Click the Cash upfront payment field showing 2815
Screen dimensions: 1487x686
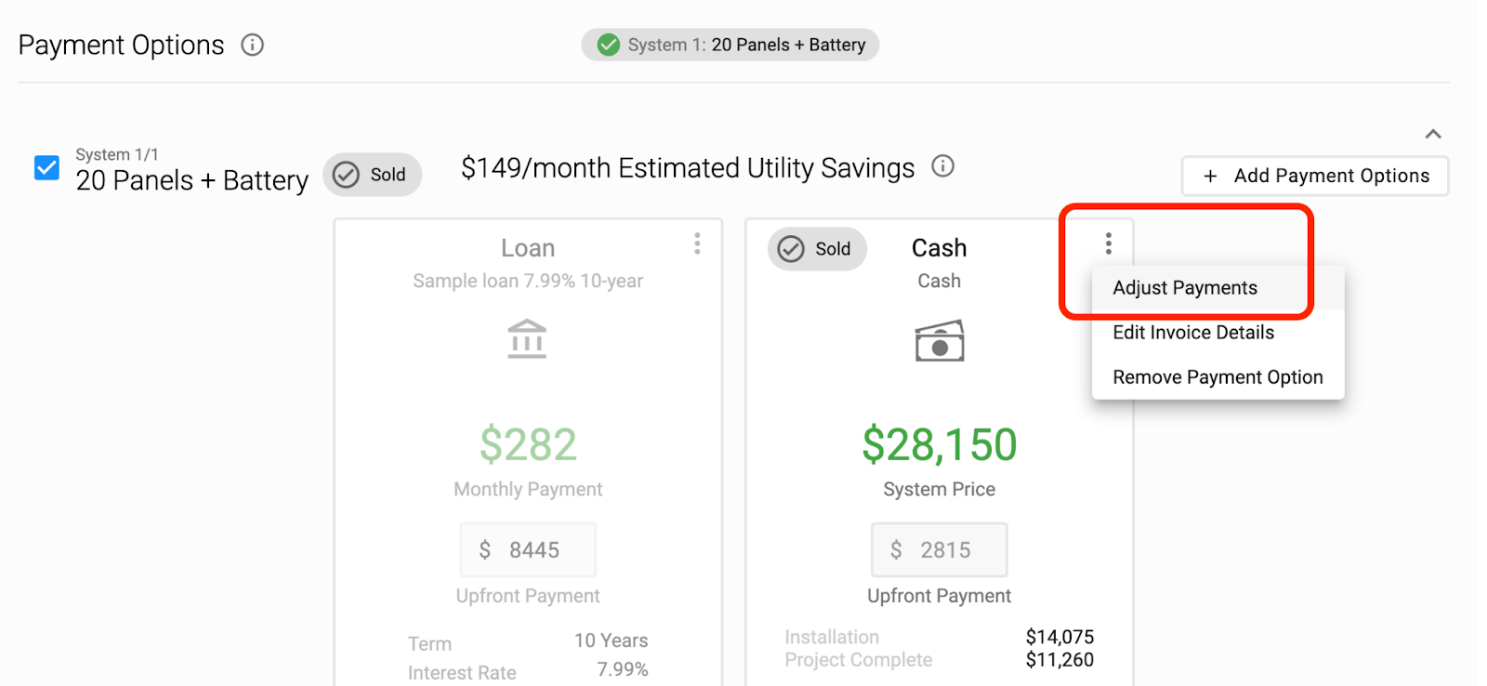coord(939,550)
